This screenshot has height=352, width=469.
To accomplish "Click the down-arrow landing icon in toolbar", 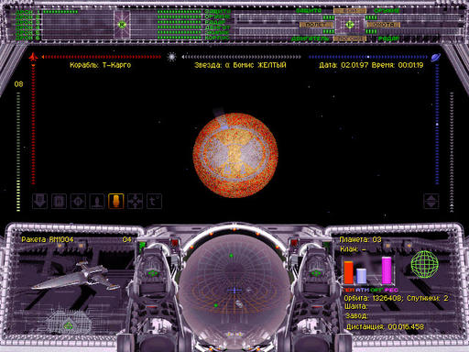I will click(39, 202).
